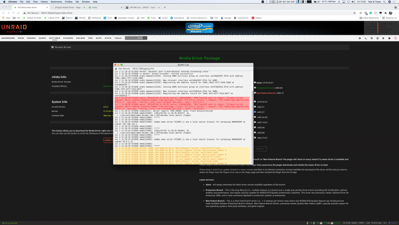Image resolution: width=399 pixels, height=225 pixels.
Task: Select driver version v465.19.01
Action: [x=255, y=122]
